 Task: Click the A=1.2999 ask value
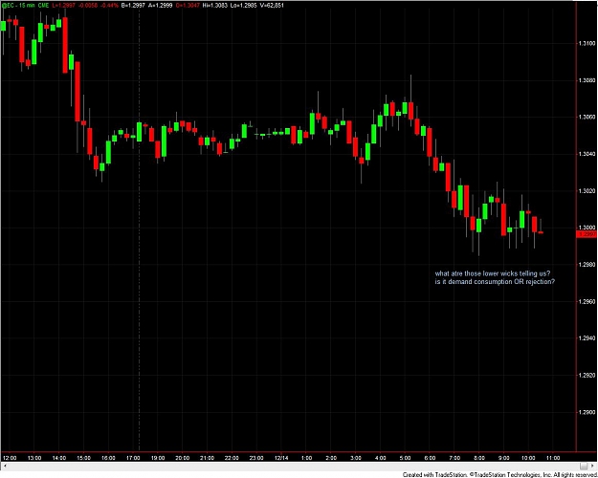tap(158, 6)
